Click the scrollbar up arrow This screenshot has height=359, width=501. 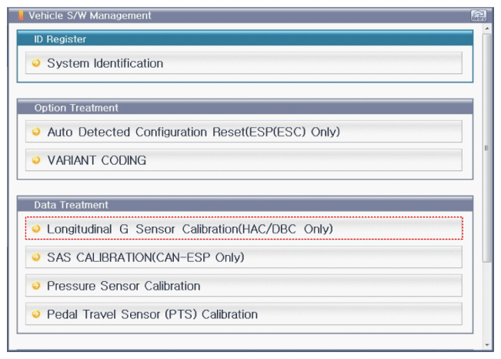click(x=487, y=29)
